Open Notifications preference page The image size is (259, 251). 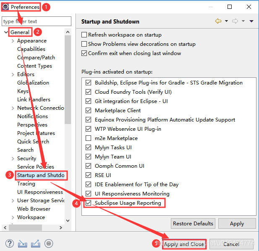pyautogui.click(x=33, y=116)
